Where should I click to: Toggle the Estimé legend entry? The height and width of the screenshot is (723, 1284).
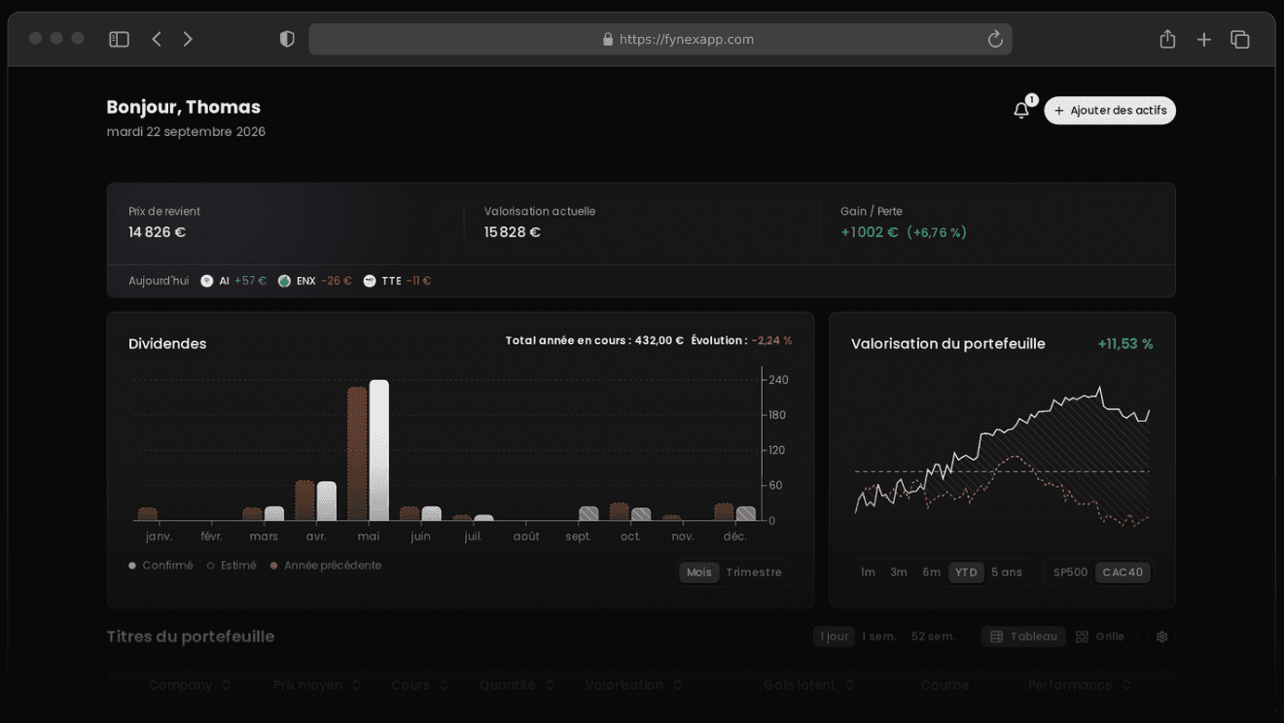coord(232,566)
